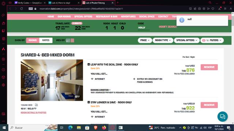Click the check-in date 17 Jan 2024
This screenshot has width=234, height=131.
coord(63,28)
